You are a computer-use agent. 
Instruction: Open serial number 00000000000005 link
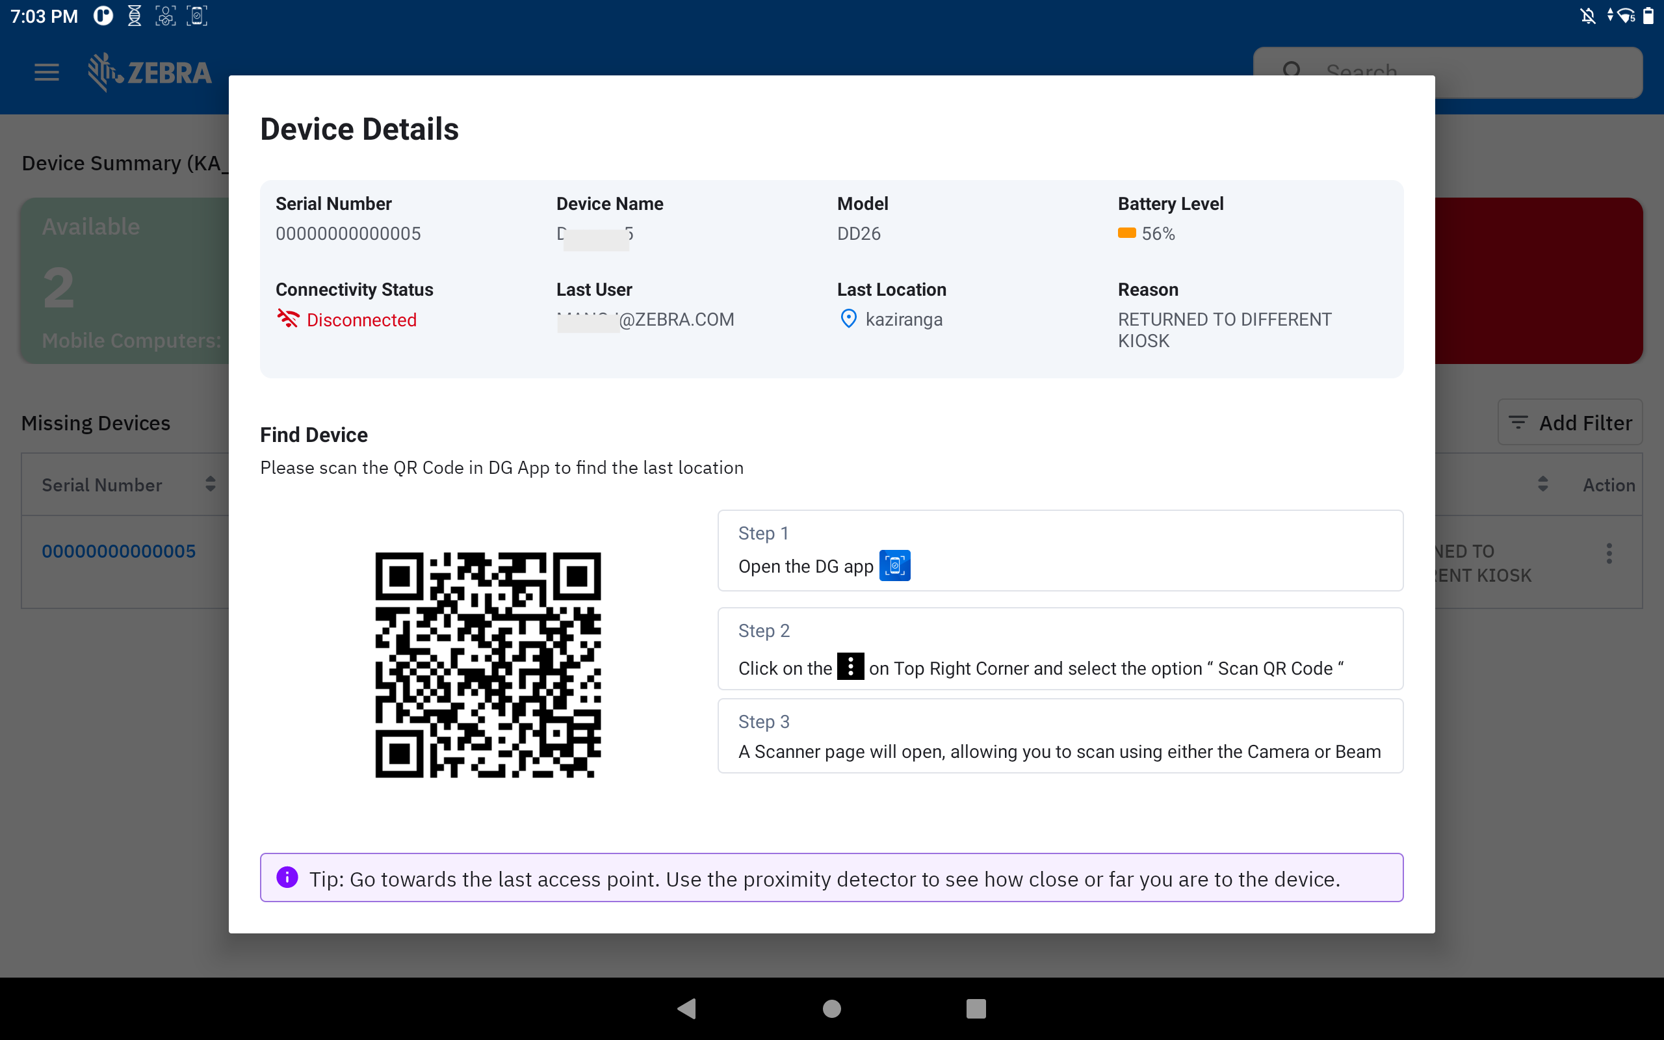(119, 551)
